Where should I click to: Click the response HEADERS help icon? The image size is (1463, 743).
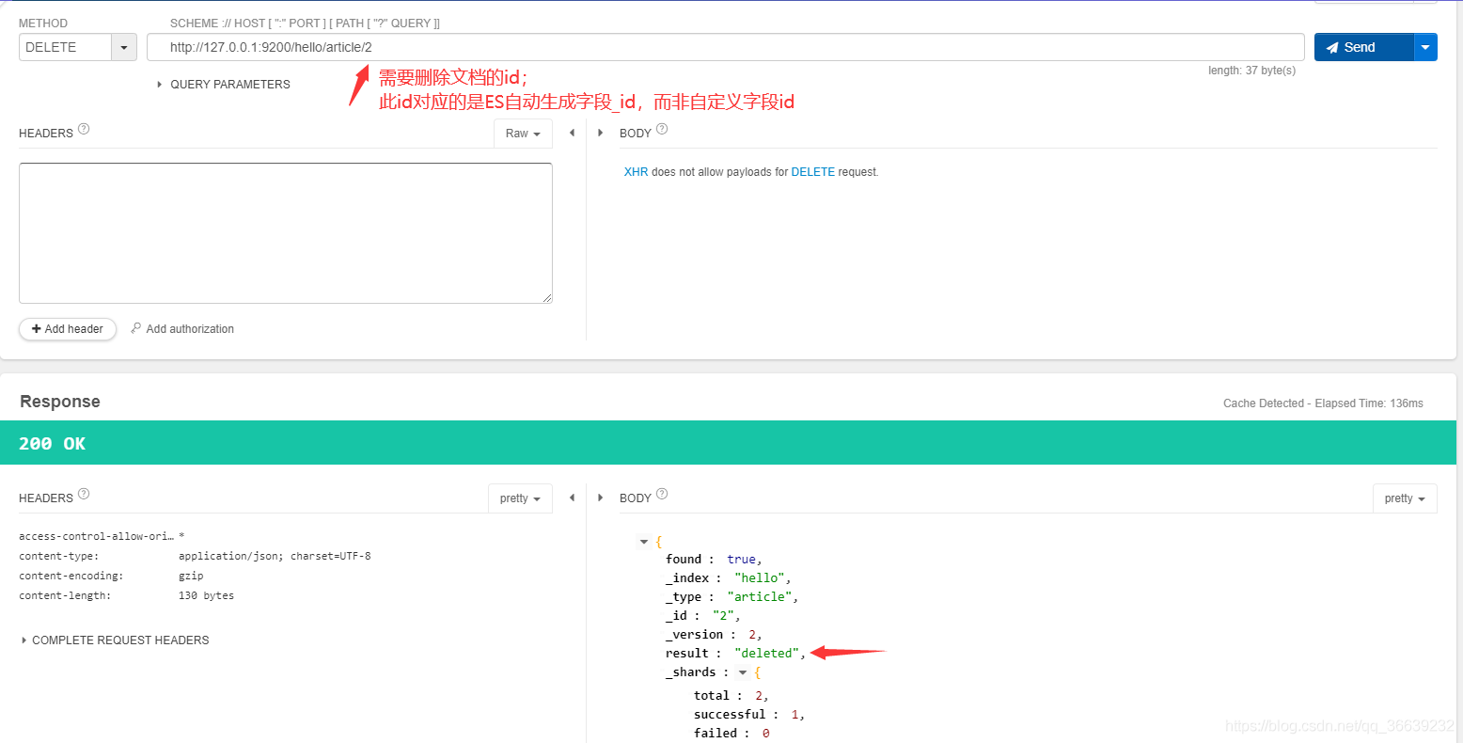84,492
